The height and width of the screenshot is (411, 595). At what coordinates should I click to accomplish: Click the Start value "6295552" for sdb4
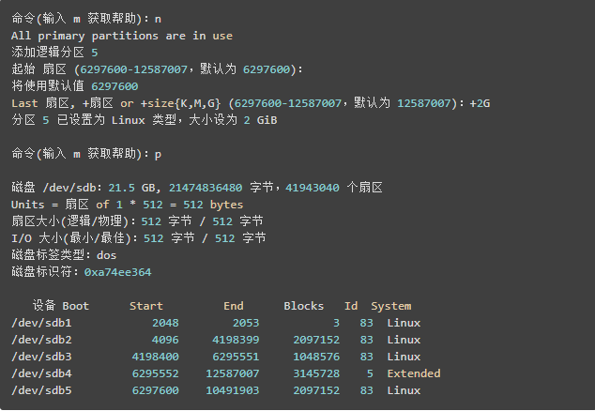155,373
